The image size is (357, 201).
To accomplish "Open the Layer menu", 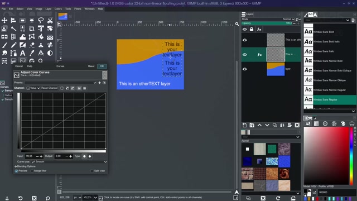I will 49,9.
